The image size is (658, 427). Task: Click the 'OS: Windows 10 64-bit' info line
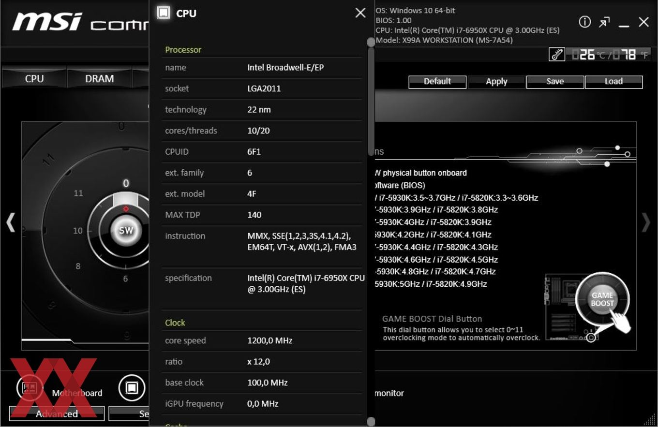416,10
